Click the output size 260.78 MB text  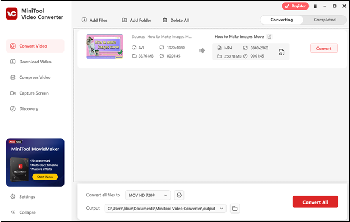pos(233,56)
